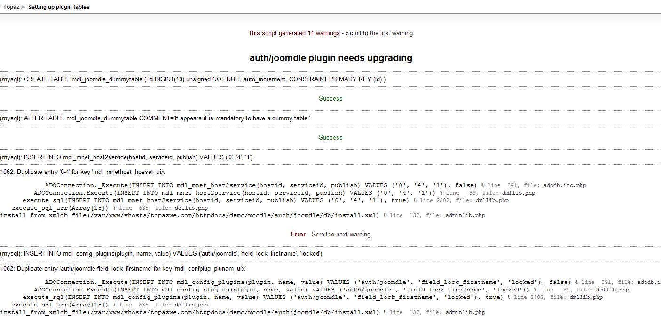Click the mysql INSERT INTO mdl_mnet_host2service line
This screenshot has height=322, width=661.
point(126,157)
